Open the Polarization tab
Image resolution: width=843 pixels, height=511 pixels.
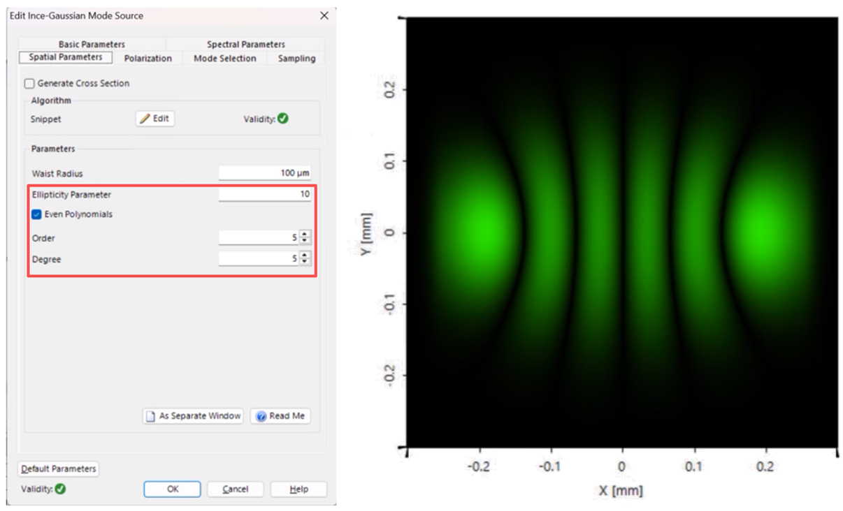coord(147,59)
